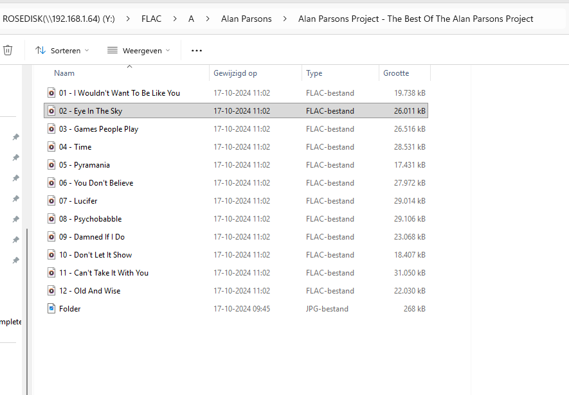Click the file icon of 09 - Damned If I Do
The image size is (569, 395).
point(51,236)
